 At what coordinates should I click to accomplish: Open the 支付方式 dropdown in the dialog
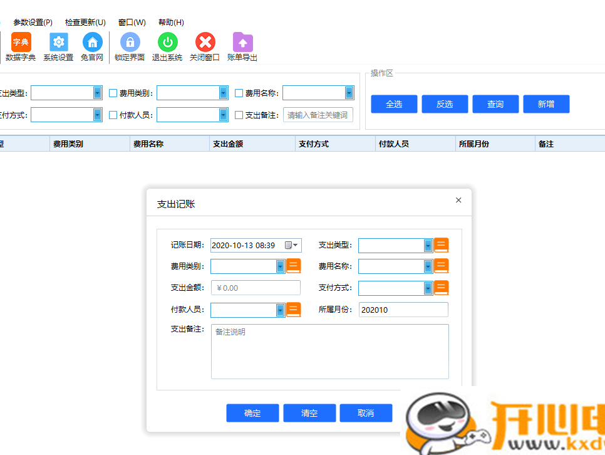[427, 288]
